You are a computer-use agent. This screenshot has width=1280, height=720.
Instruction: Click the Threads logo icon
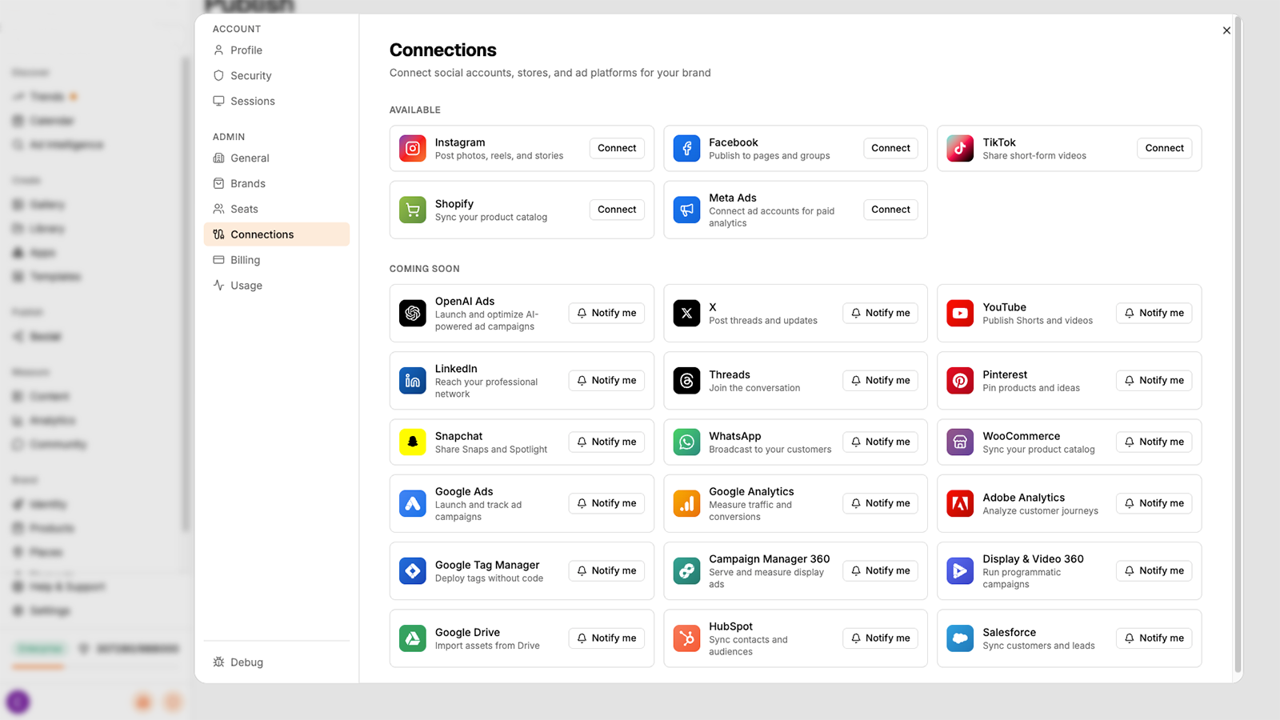(x=686, y=381)
